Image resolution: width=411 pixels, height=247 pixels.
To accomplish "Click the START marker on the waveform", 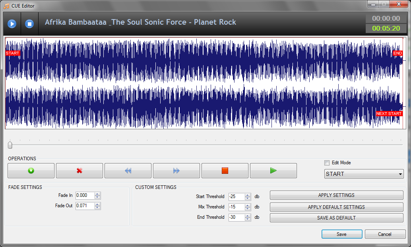I will [13, 53].
